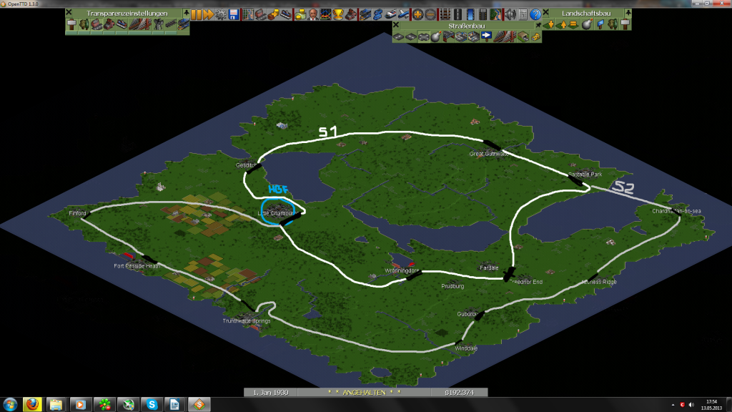The image size is (732, 412).
Task: Select the bomb tool in Landschaftsbau
Action: pos(588,24)
